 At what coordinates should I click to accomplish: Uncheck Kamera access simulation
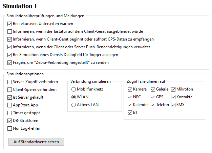[130, 90]
